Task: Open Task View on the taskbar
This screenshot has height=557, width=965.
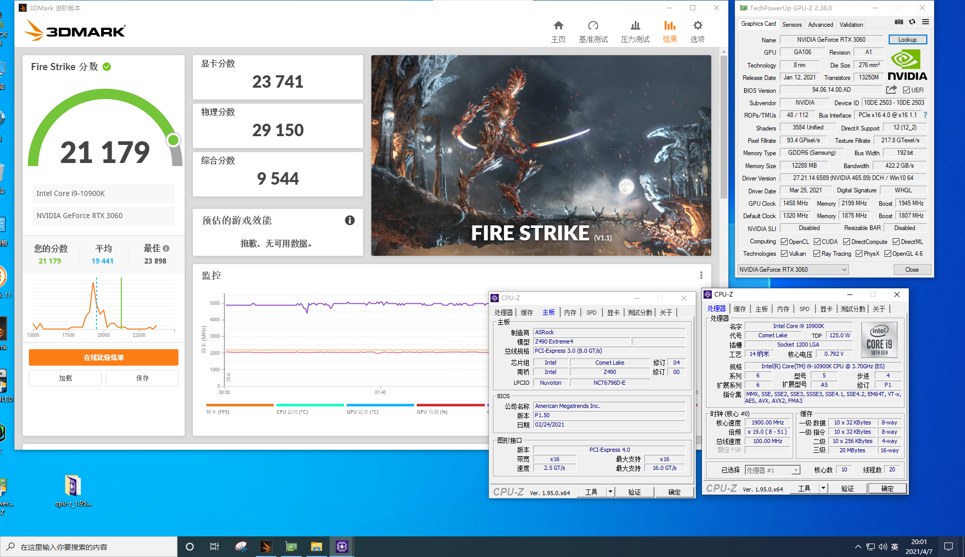Action: click(215, 547)
